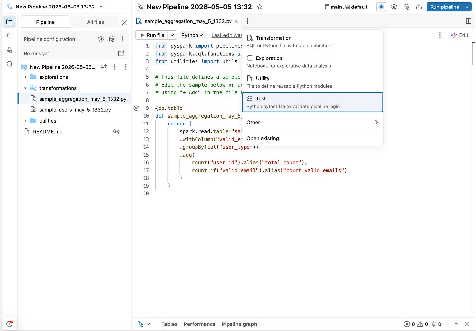Switch to the All files tab

(95, 22)
